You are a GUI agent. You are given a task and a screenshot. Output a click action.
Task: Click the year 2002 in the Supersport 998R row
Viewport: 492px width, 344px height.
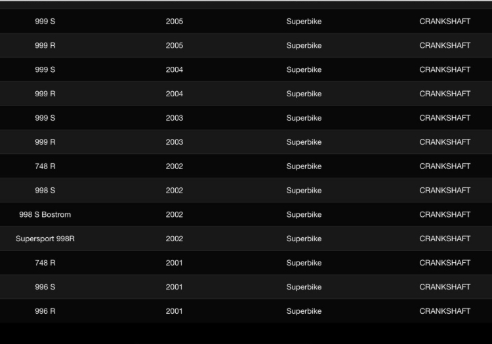174,239
